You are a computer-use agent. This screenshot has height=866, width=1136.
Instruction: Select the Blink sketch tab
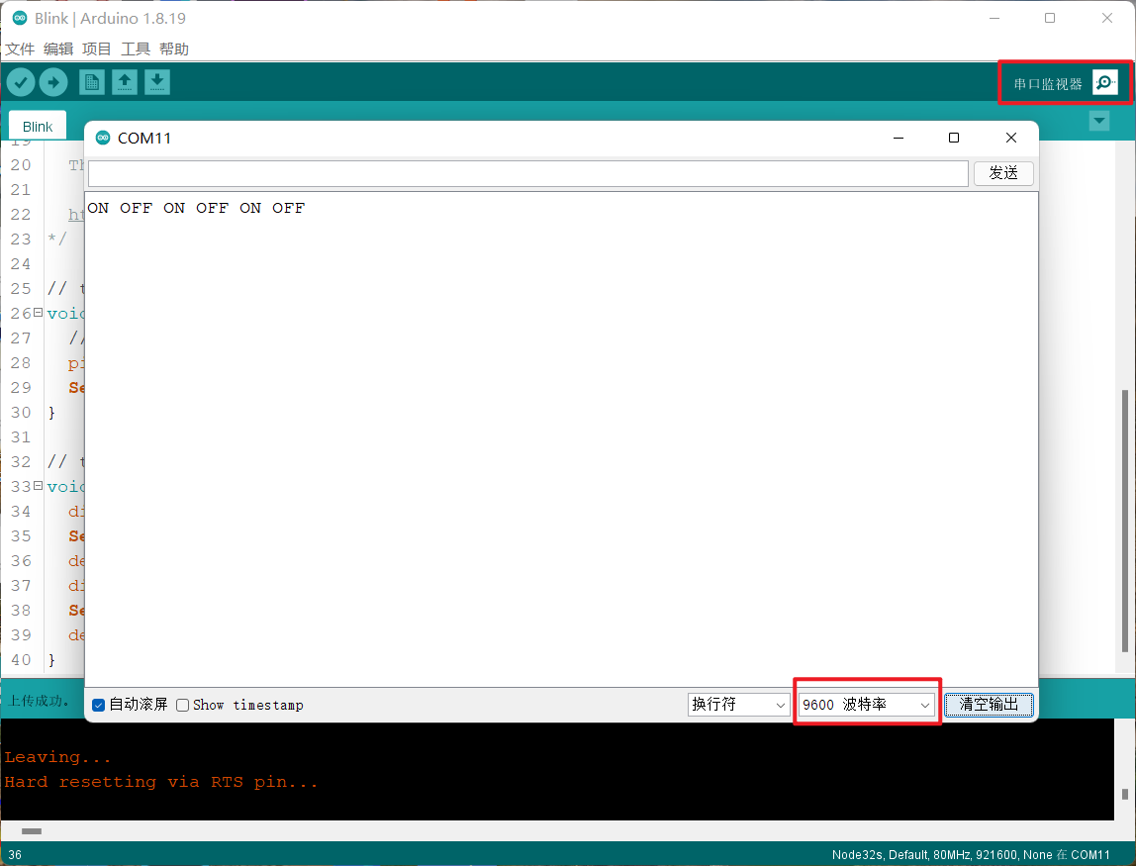coord(37,126)
